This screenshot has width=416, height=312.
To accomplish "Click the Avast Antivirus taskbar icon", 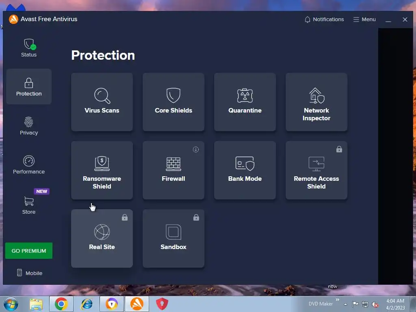I will tap(137, 304).
